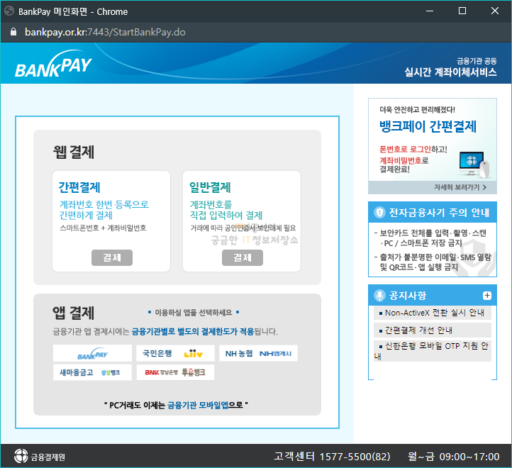Click the 앱 결제 section title
Viewport: 512px width, 468px height.
(x=74, y=313)
